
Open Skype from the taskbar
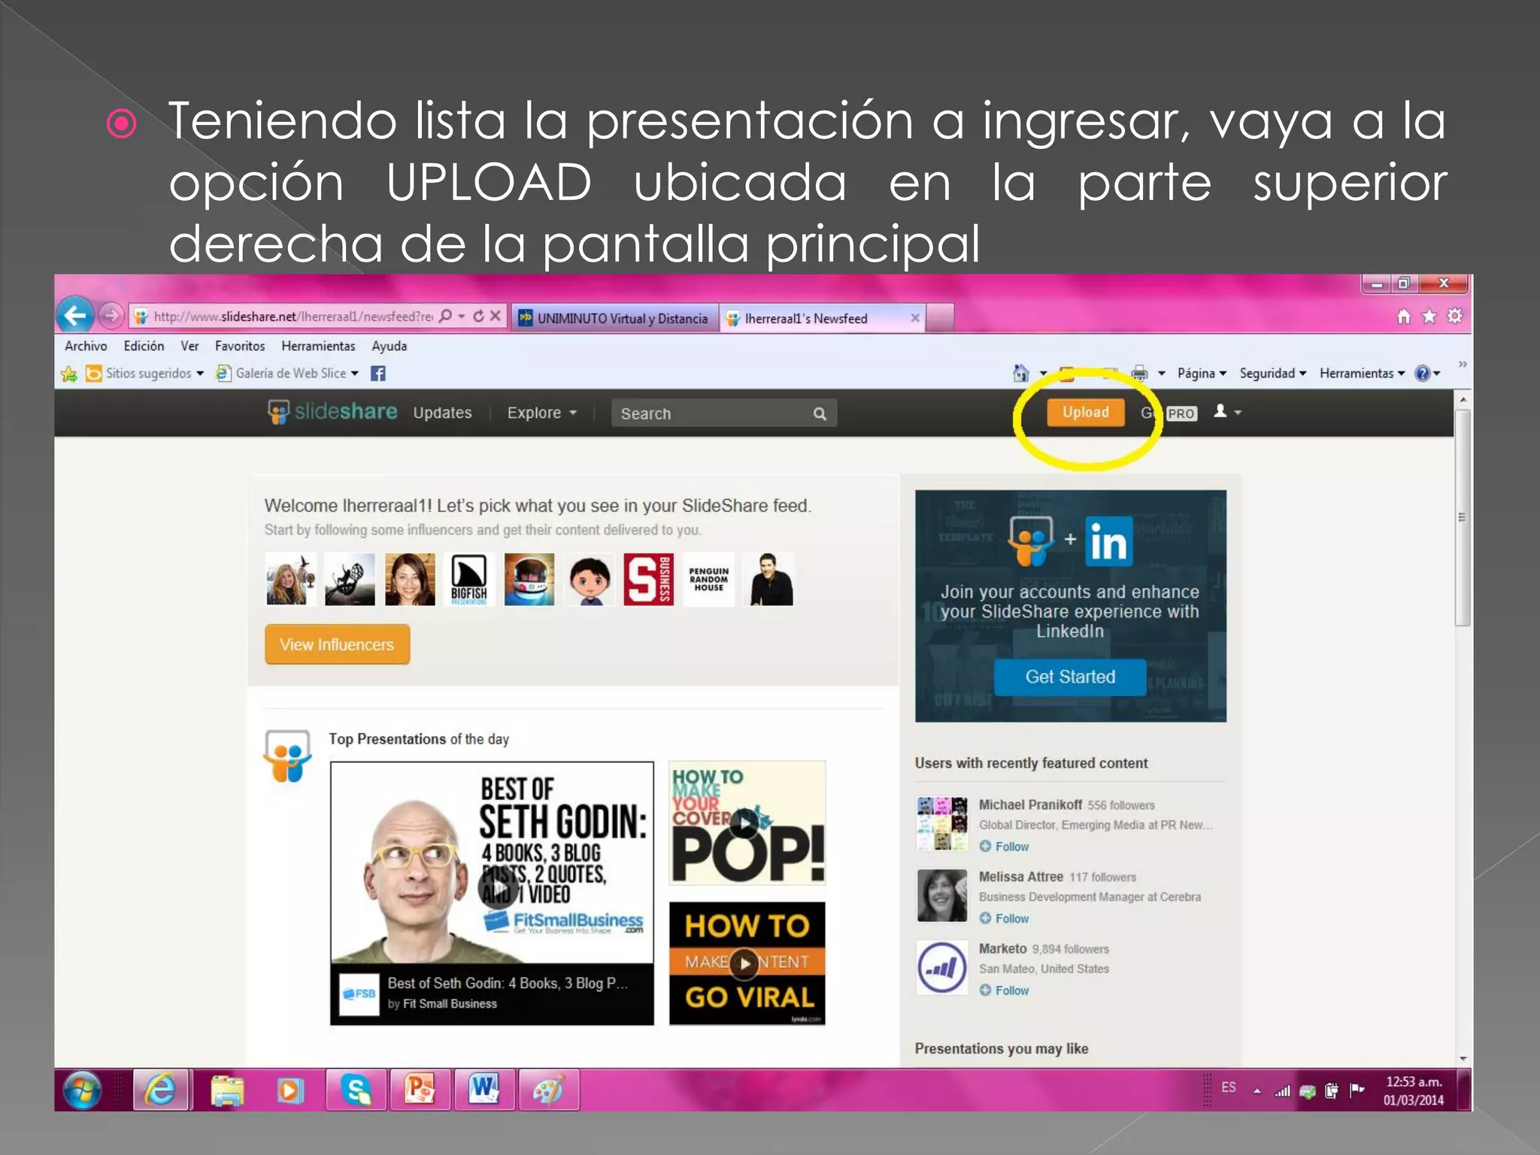[356, 1090]
